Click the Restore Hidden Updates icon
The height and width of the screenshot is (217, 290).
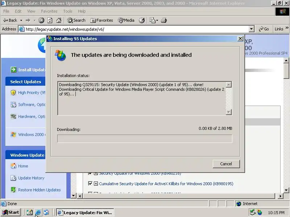13,190
